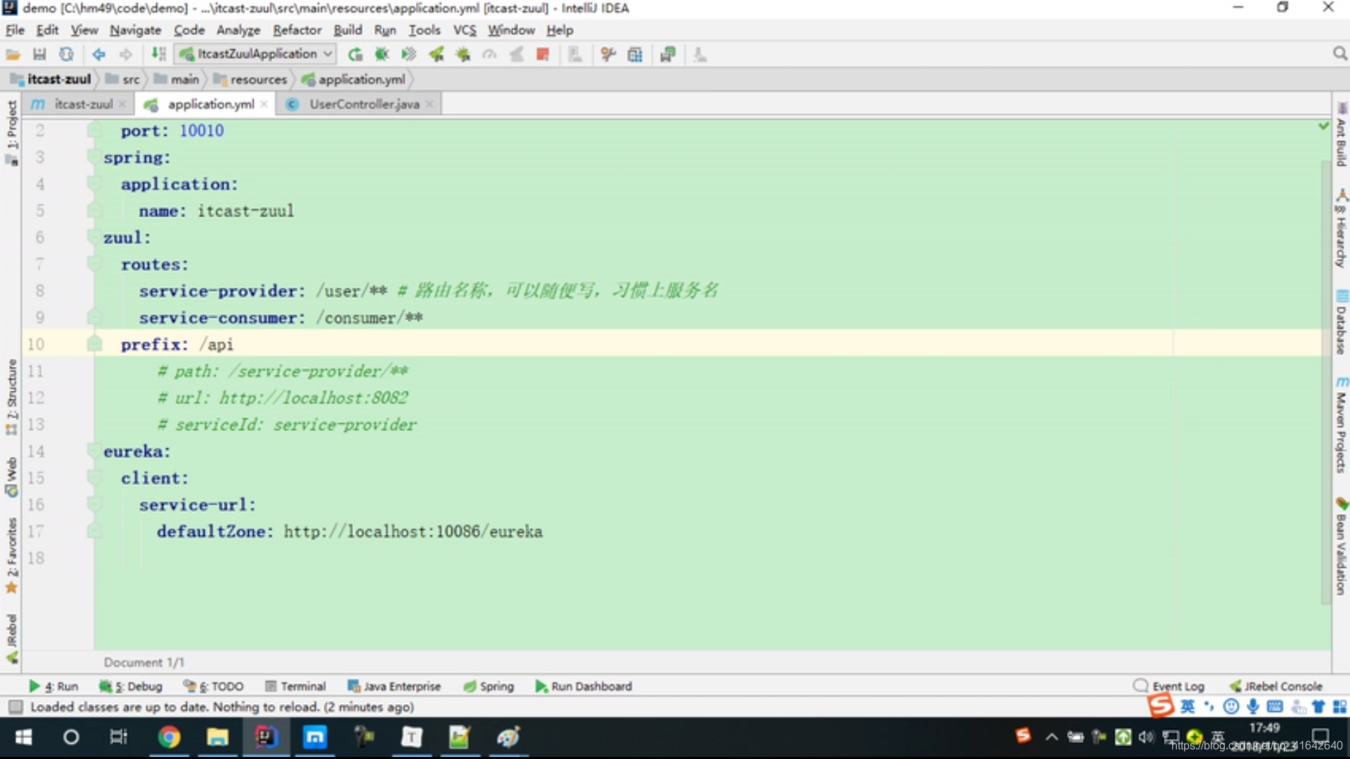Open the Run tool window

[x=53, y=686]
